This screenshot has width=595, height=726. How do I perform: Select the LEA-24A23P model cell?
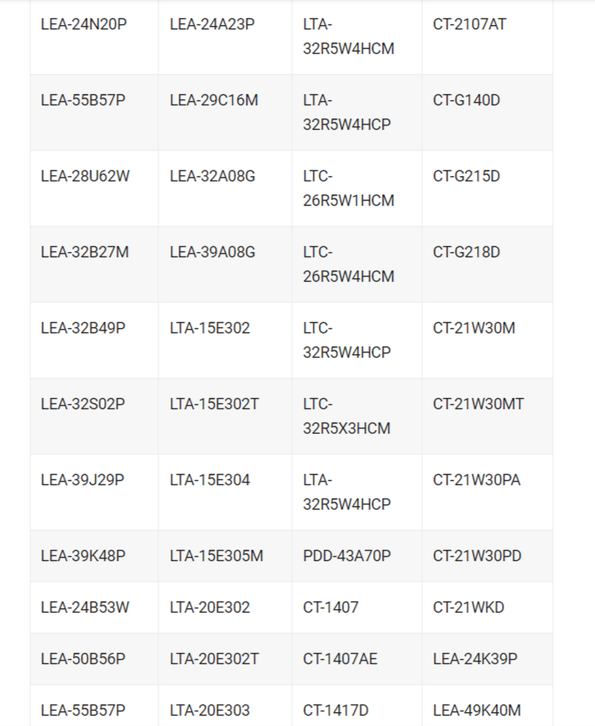coord(212,24)
